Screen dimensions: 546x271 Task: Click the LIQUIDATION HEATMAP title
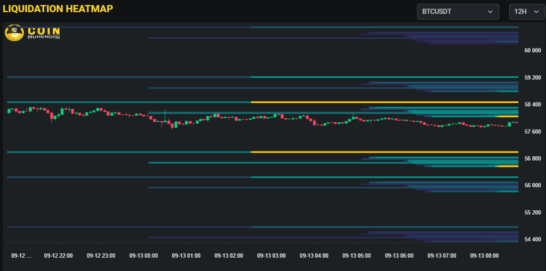click(58, 9)
